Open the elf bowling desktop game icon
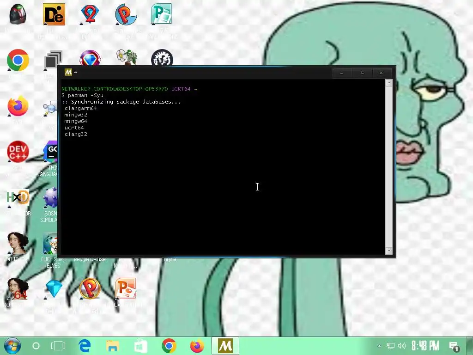The height and width of the screenshot is (355, 473). coord(50,243)
